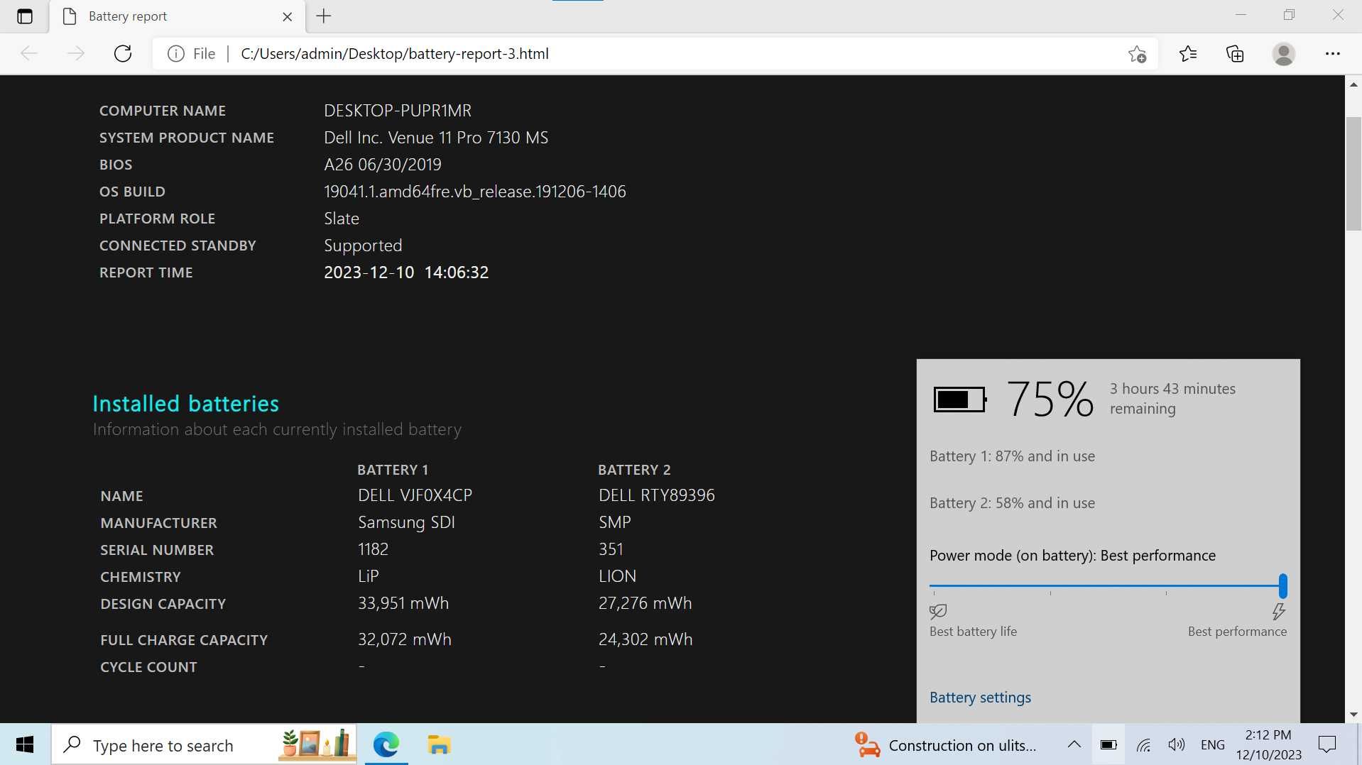Click the browser Forward arrow
This screenshot has height=765, width=1362.
point(76,54)
